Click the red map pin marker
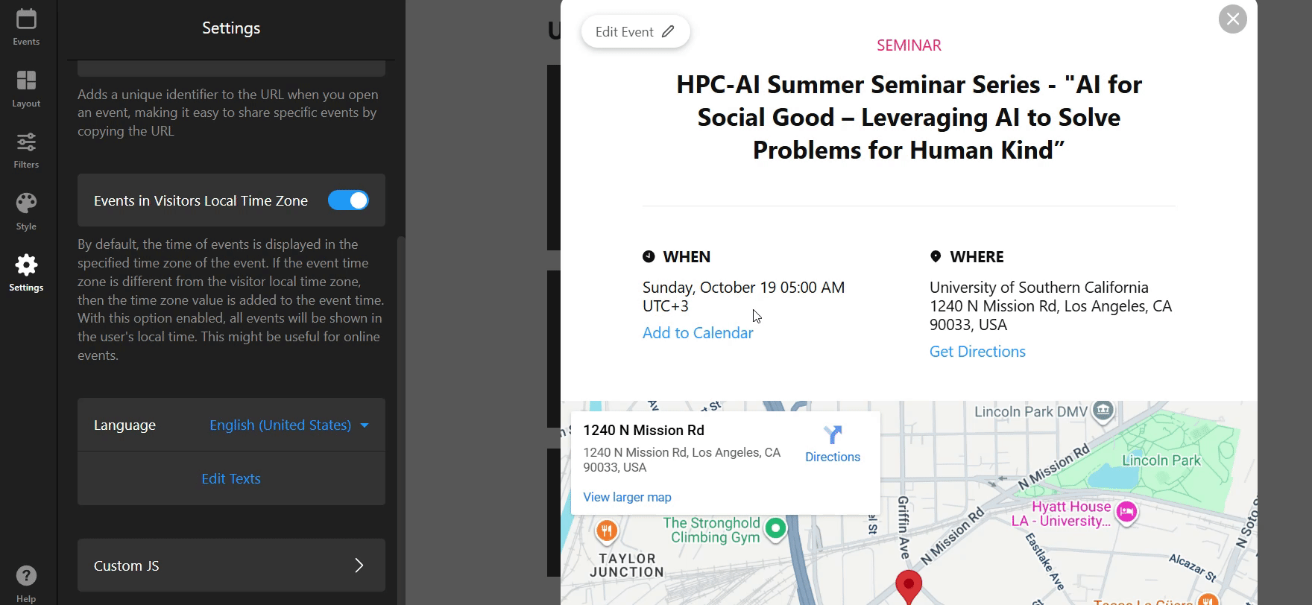The height and width of the screenshot is (605, 1312). (909, 586)
